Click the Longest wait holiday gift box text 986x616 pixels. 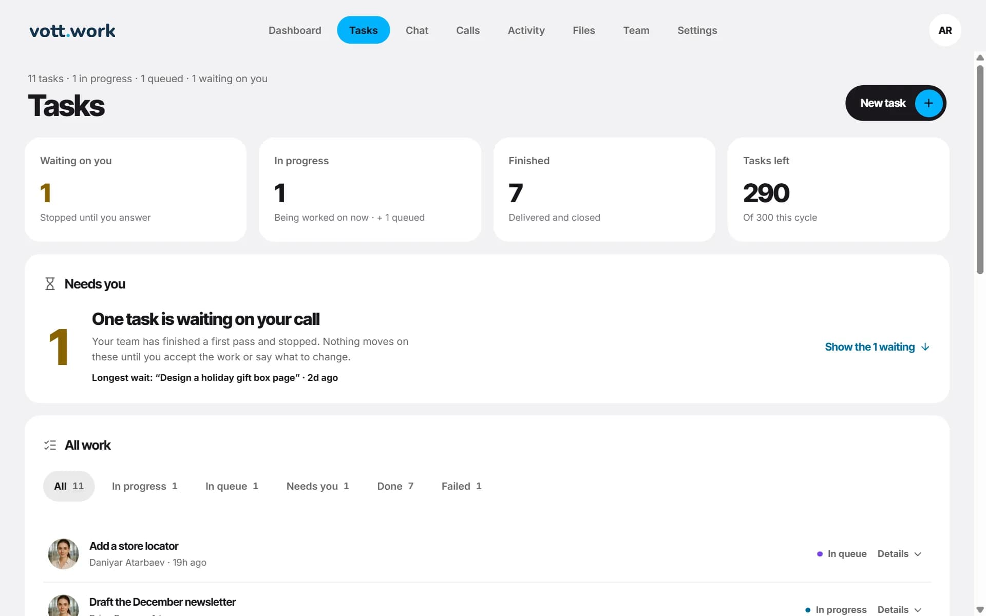215,378
